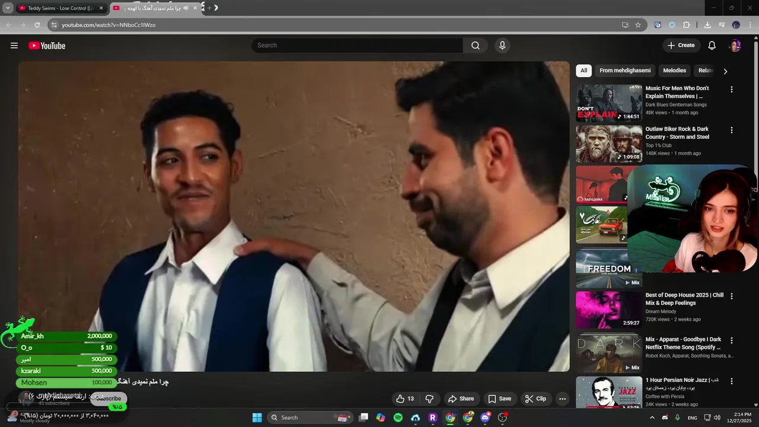Select the From mehdighasemi chip
The image size is (759, 427).
[x=625, y=71]
